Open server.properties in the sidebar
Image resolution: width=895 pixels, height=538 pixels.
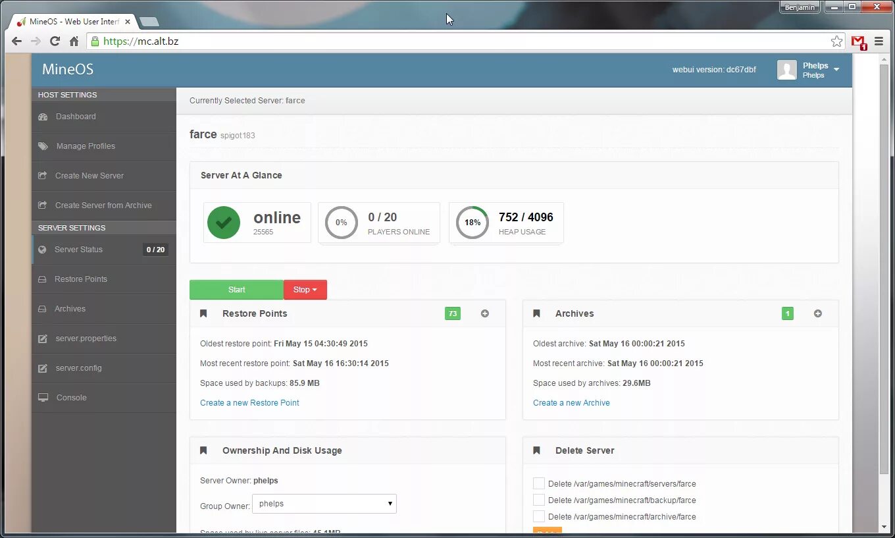point(104,338)
